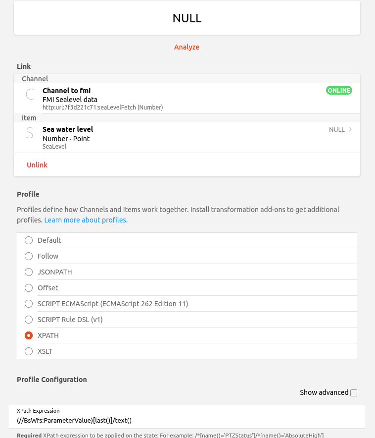Open Sea water level item chevron
Image resolution: width=375 pixels, height=438 pixels.
click(350, 130)
